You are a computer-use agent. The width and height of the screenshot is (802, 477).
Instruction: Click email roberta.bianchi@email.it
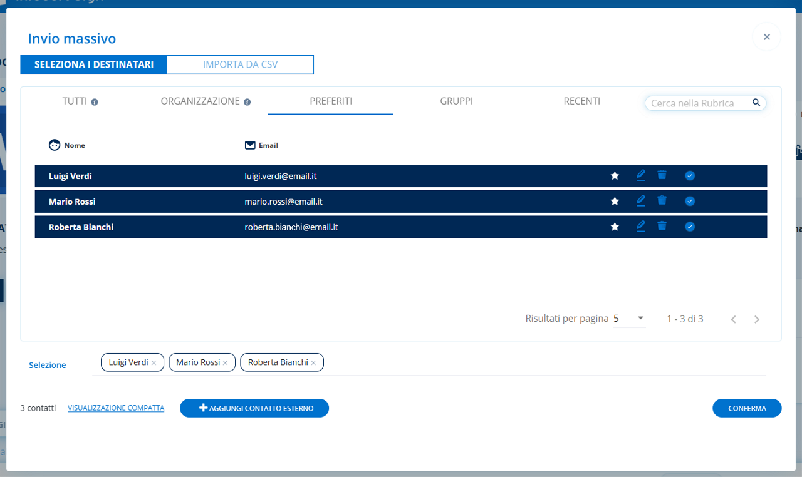click(291, 227)
